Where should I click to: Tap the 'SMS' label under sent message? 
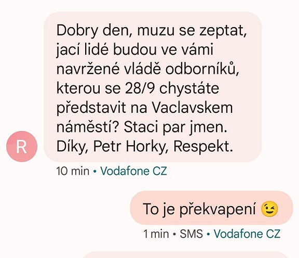point(191,234)
